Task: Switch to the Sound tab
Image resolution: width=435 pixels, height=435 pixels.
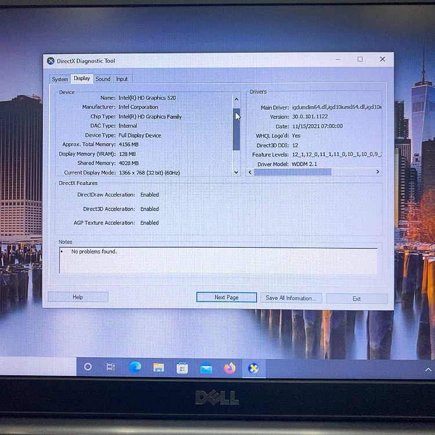Action: coord(103,79)
